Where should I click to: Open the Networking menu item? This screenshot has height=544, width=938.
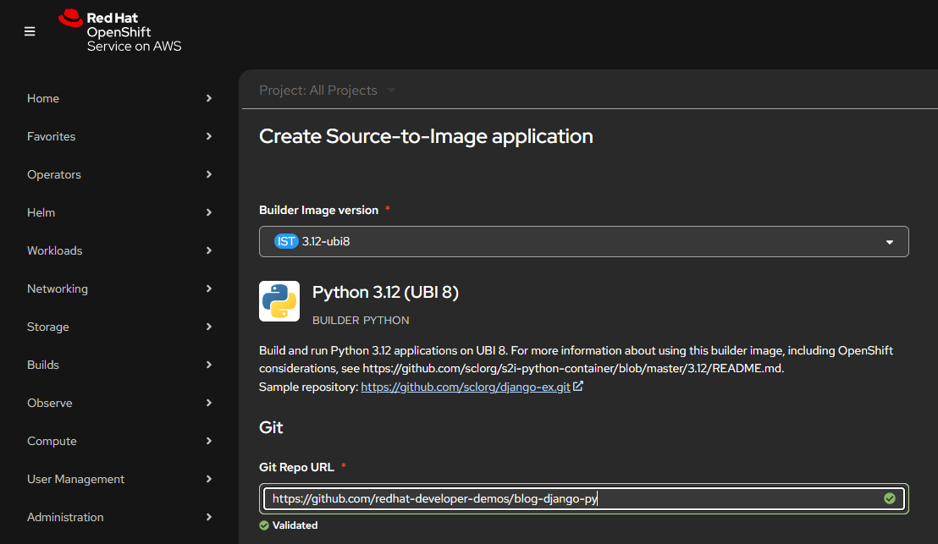(x=119, y=288)
